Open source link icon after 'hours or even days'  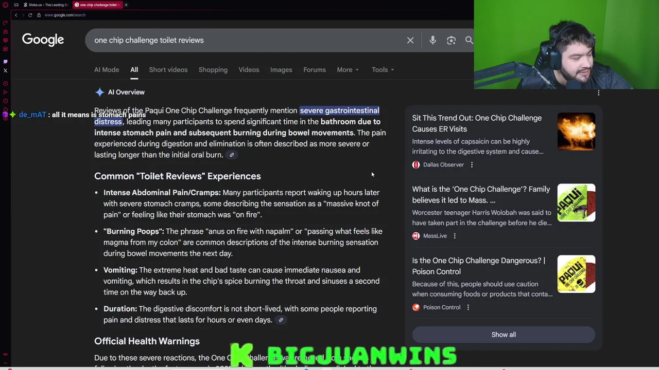(x=281, y=320)
